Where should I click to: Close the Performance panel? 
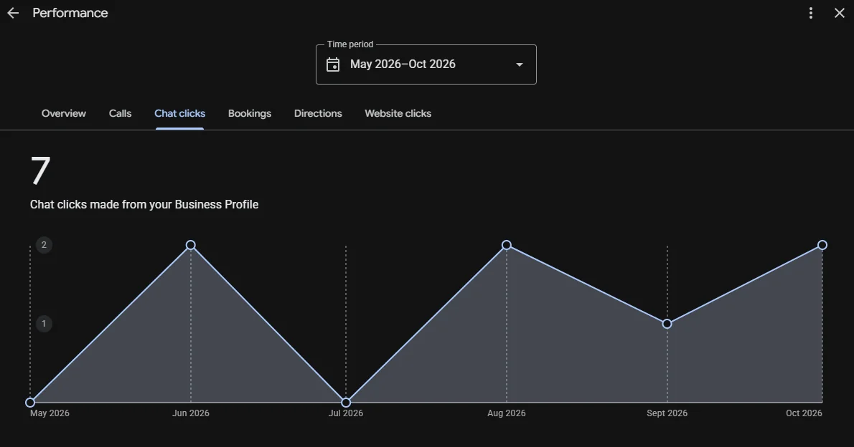(x=840, y=13)
